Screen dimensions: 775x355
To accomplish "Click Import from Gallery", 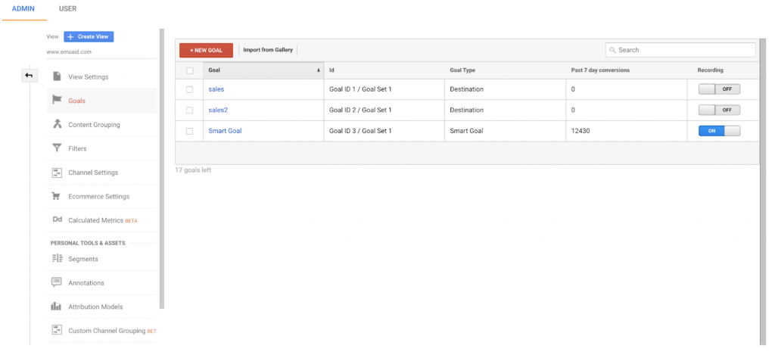I will [x=268, y=50].
